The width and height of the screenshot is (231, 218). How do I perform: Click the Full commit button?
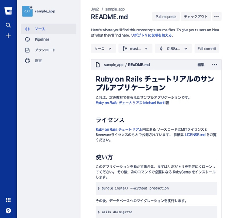(x=207, y=49)
